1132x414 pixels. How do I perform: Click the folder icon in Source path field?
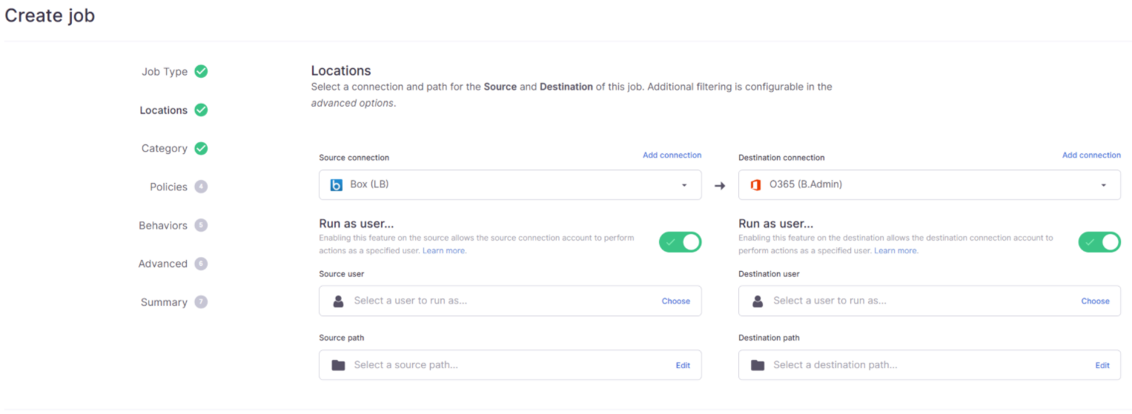click(x=338, y=365)
